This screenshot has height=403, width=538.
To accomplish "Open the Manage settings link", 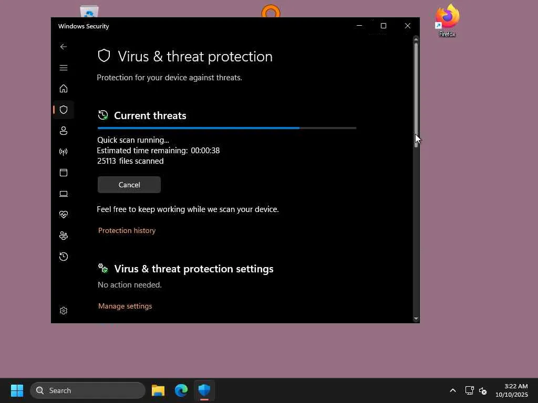I will pos(125,306).
